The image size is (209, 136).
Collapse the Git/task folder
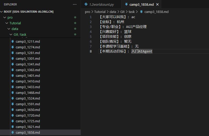(11, 35)
